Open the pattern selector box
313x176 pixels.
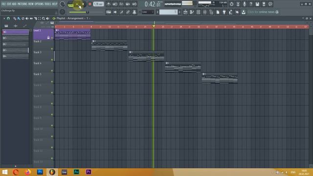[x=168, y=12]
